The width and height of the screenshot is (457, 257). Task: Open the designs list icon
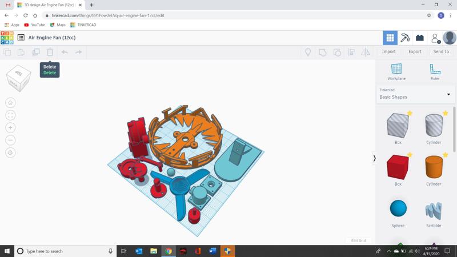tap(21, 38)
